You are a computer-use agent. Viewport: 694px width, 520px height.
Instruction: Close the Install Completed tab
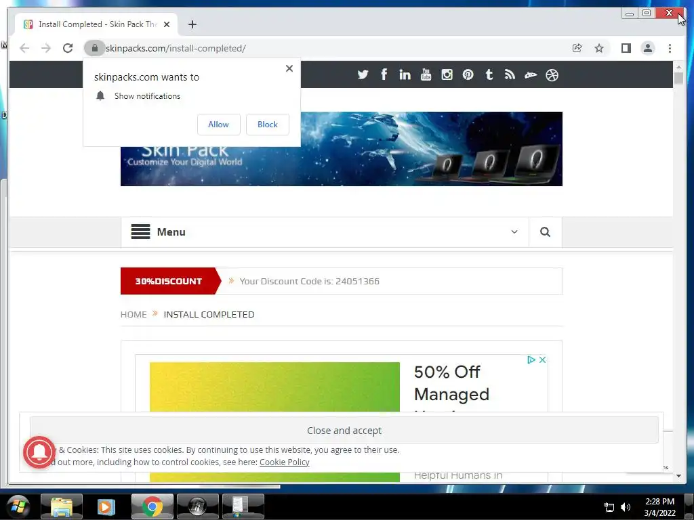coord(167,24)
